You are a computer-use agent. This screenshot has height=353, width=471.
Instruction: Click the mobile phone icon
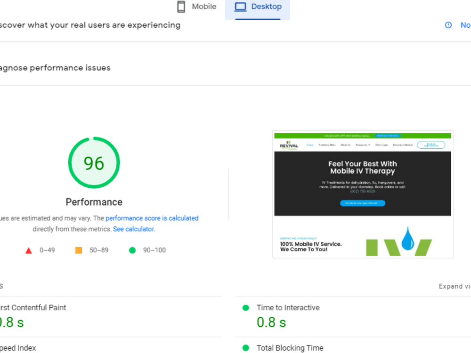pyautogui.click(x=181, y=7)
